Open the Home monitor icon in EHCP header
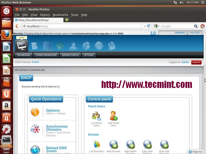The image size is (206, 154). tap(22, 45)
